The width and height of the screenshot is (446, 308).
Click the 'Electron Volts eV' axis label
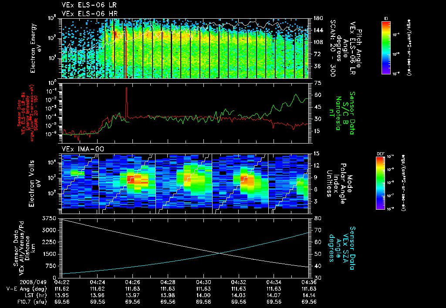point(34,184)
